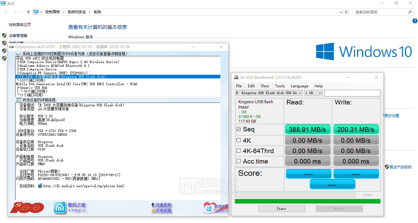The height and width of the screenshot is (223, 418).
Task: Open File menu in AS SSD Benchmark
Action: pyautogui.click(x=239, y=86)
